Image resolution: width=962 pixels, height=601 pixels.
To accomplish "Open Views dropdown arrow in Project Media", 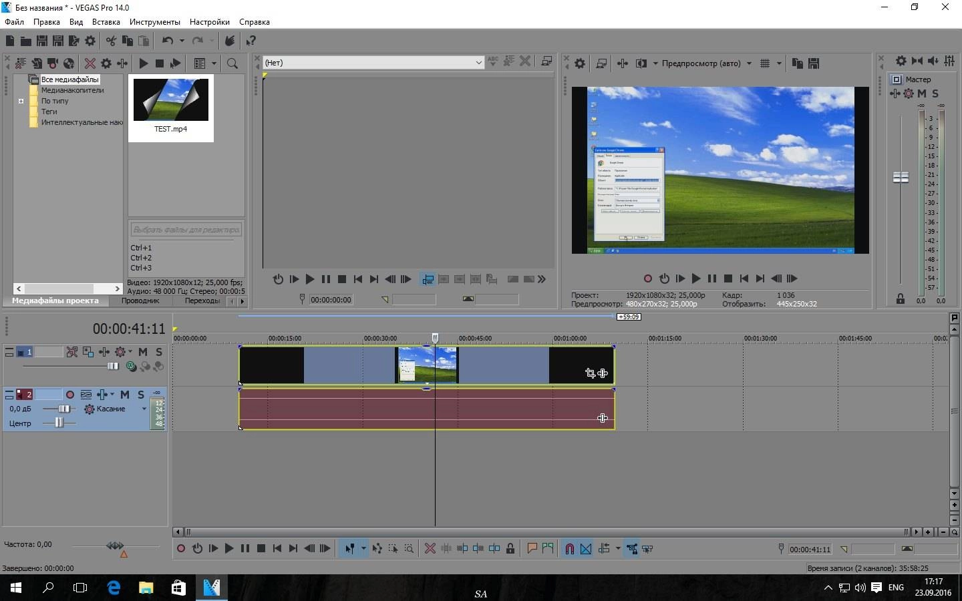I will click(x=214, y=63).
